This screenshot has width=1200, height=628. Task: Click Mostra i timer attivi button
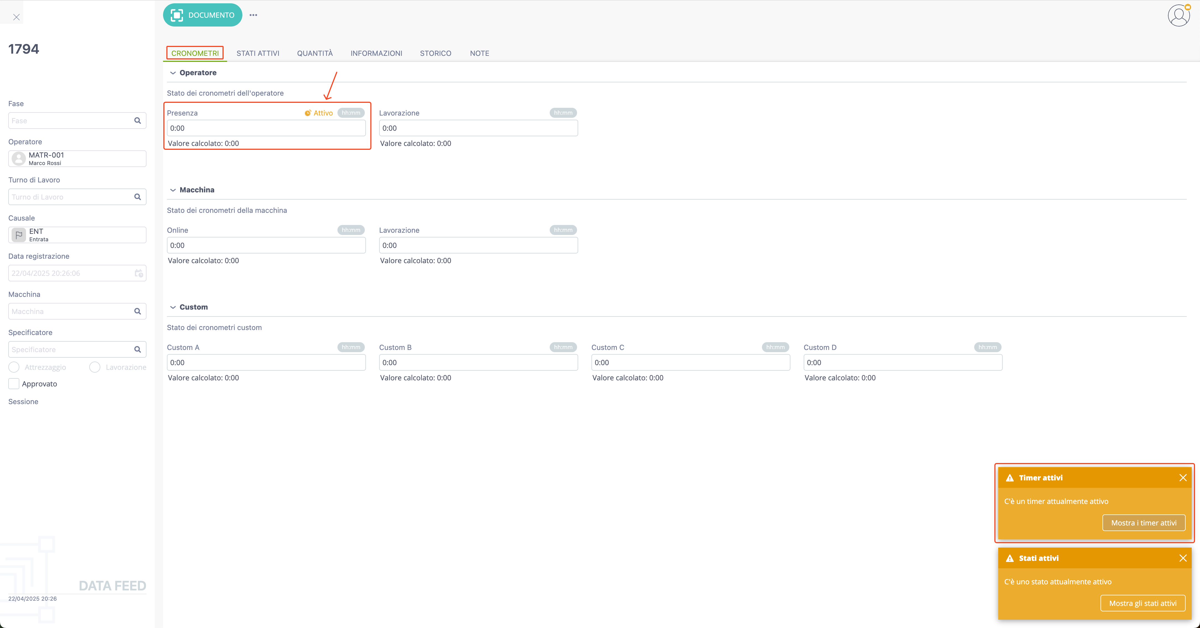pyautogui.click(x=1144, y=523)
